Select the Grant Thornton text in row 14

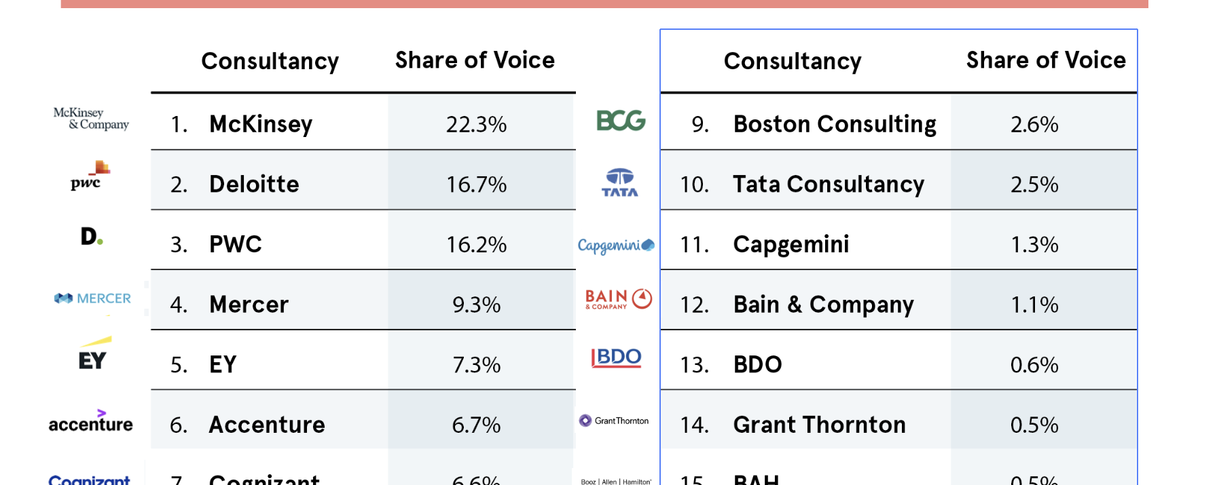pyautogui.click(x=819, y=425)
